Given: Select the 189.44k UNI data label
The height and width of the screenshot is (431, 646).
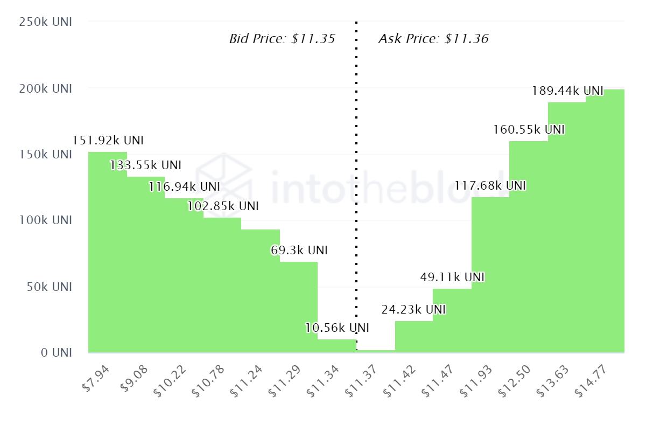Looking at the screenshot, I should point(567,91).
